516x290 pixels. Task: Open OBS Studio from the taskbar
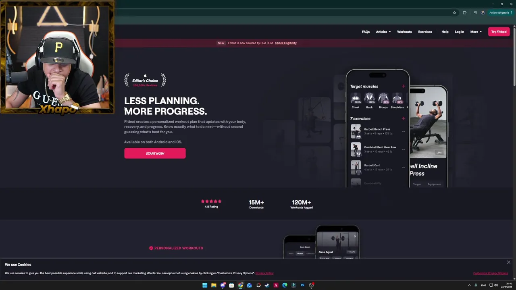tap(311, 285)
